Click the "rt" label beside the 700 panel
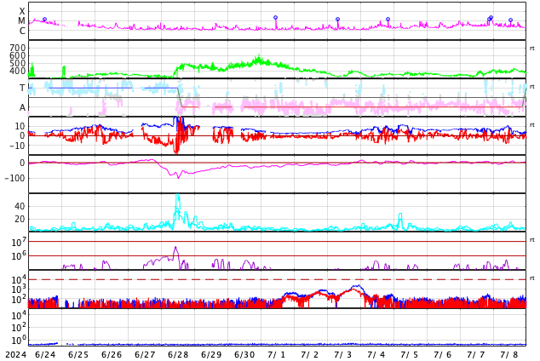Image resolution: width=540 pixels, height=361 pixels. click(x=532, y=49)
